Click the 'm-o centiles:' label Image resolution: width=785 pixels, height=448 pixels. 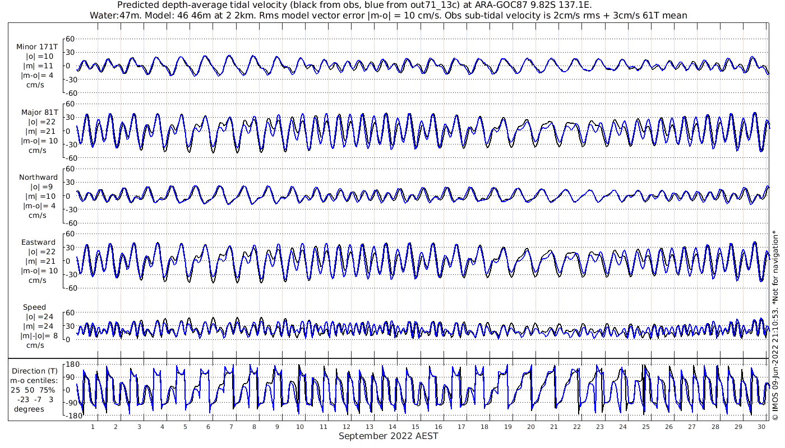pyautogui.click(x=35, y=381)
